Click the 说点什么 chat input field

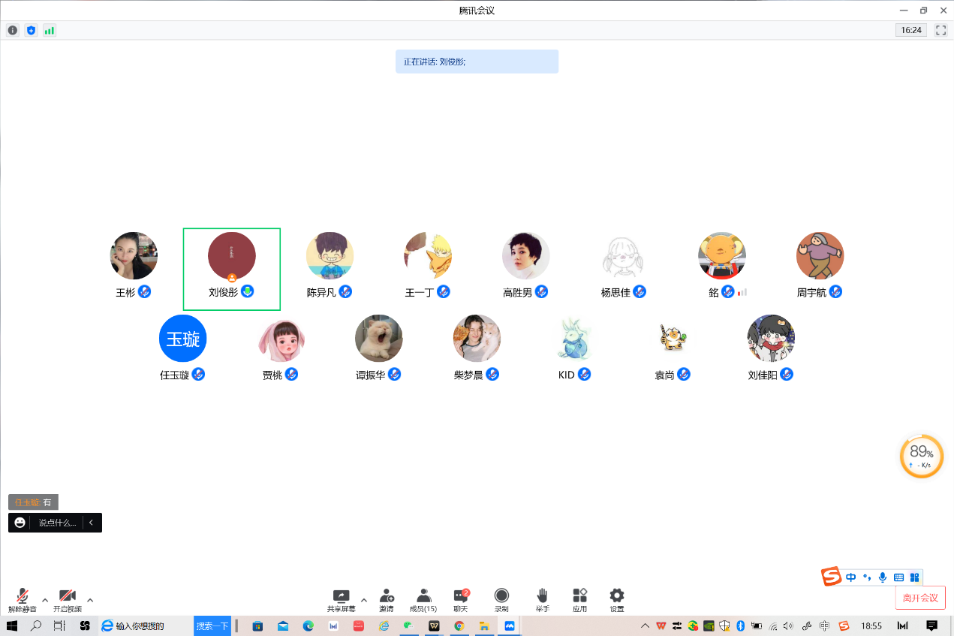click(x=57, y=523)
